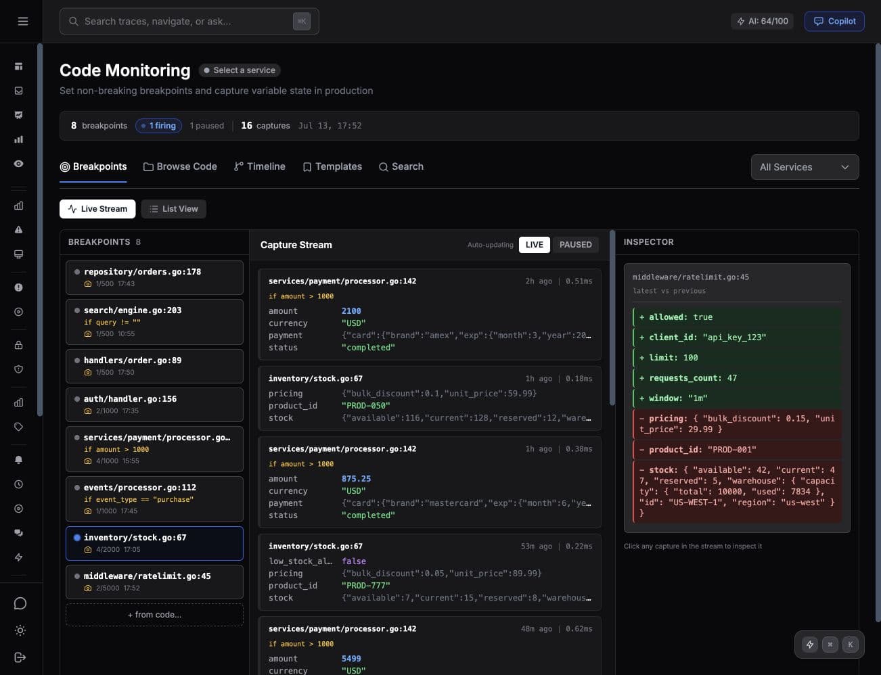The height and width of the screenshot is (675, 881).
Task: Open the Copilot button
Action: click(x=834, y=21)
